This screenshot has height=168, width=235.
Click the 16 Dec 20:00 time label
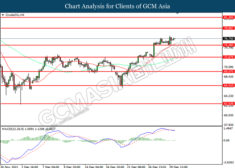115,167
